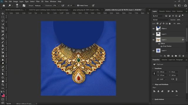This screenshot has height=105, width=188.
Task: Click the Layer 2 thumbnail
Action: (158, 40)
